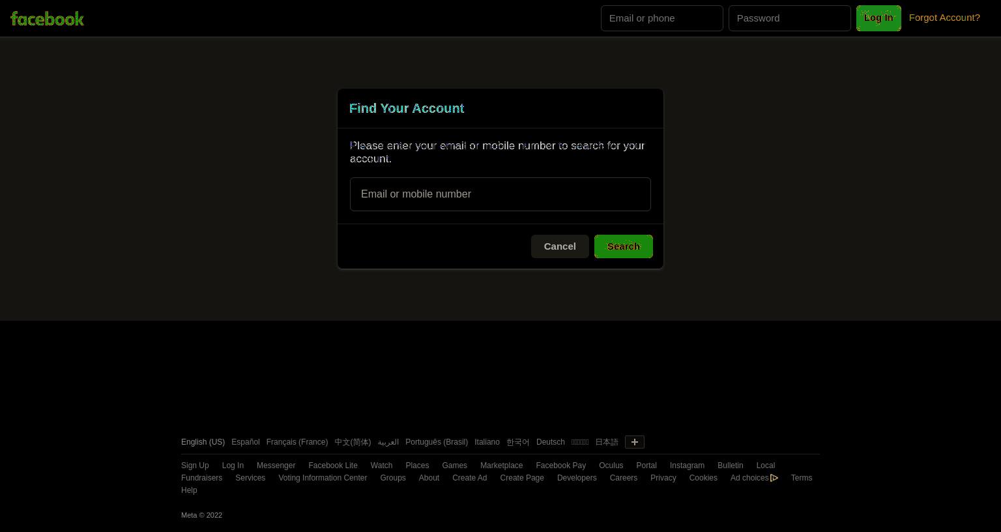The image size is (1001, 532).
Task: Open the Services footer link
Action: (x=250, y=478)
